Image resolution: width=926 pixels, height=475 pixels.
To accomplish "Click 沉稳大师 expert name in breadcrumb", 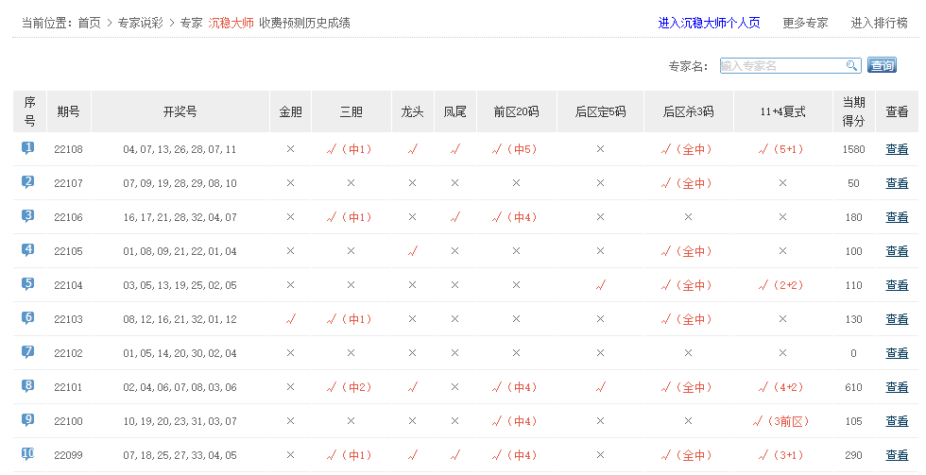I will pos(231,23).
